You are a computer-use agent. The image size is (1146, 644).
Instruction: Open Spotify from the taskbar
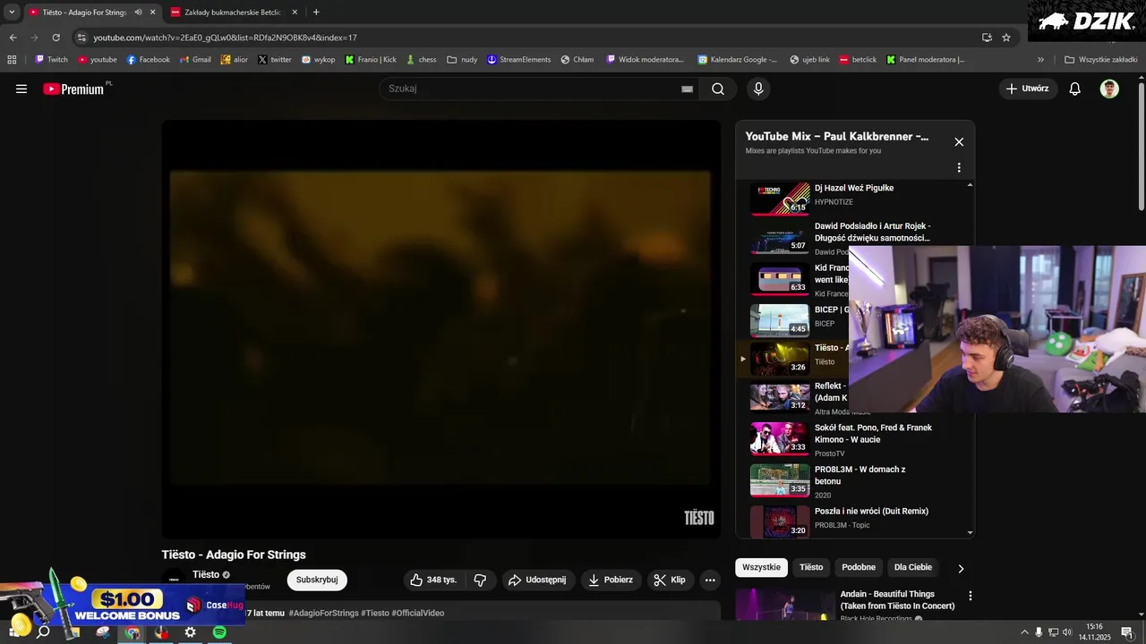[219, 632]
